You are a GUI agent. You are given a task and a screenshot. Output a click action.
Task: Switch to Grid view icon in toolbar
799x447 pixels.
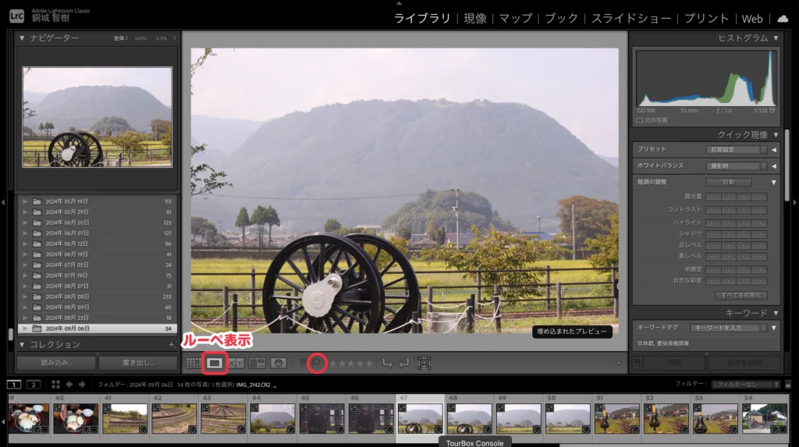[192, 363]
